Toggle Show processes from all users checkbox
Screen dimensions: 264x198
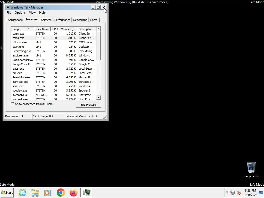pos(12,104)
